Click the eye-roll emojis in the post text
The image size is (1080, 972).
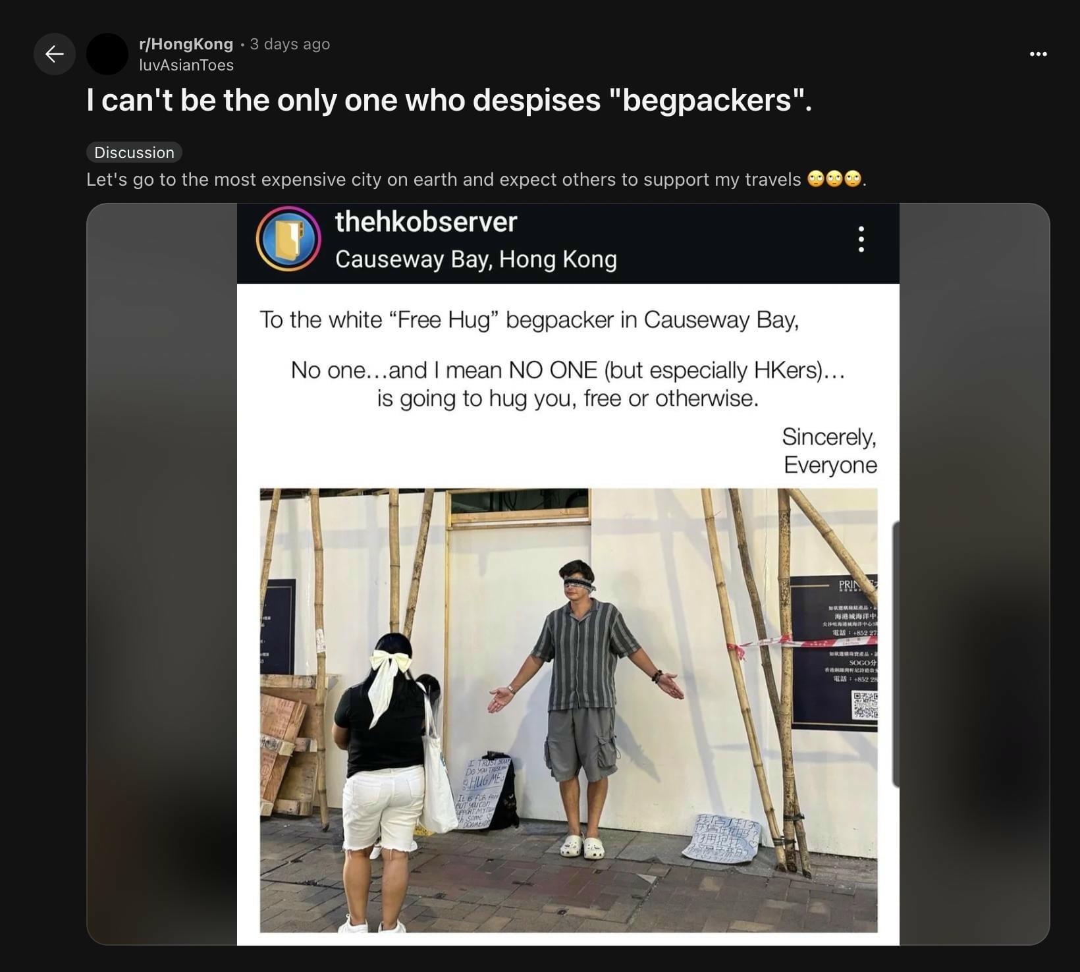[x=834, y=179]
